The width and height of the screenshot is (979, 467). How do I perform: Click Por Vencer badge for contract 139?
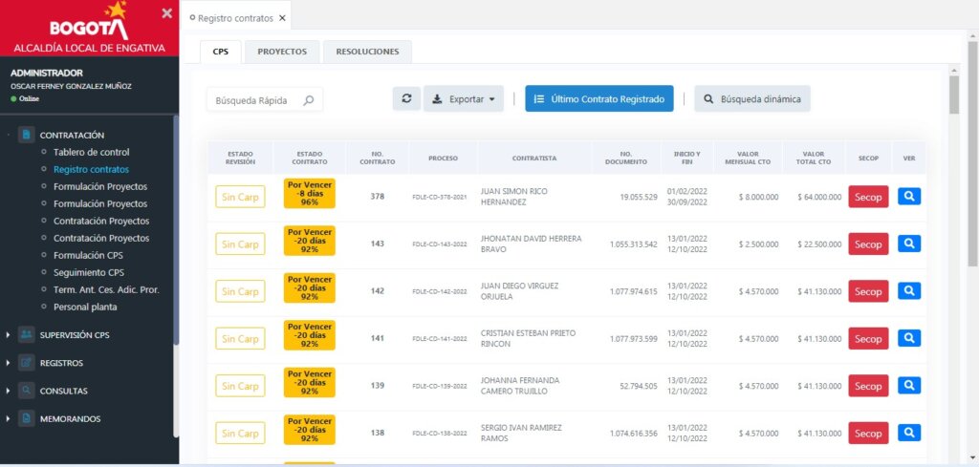click(x=310, y=383)
